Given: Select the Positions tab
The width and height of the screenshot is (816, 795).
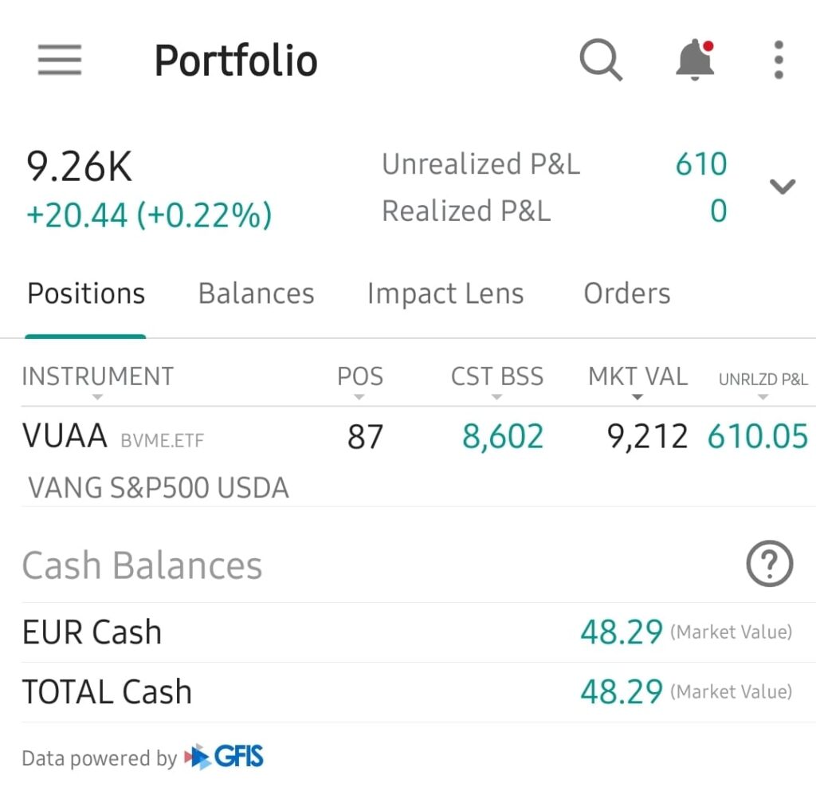Looking at the screenshot, I should coord(86,293).
